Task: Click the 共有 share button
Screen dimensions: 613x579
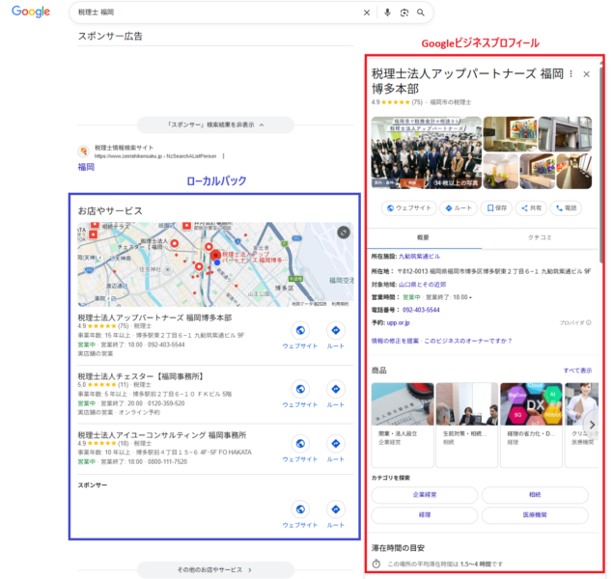Action: click(x=531, y=207)
